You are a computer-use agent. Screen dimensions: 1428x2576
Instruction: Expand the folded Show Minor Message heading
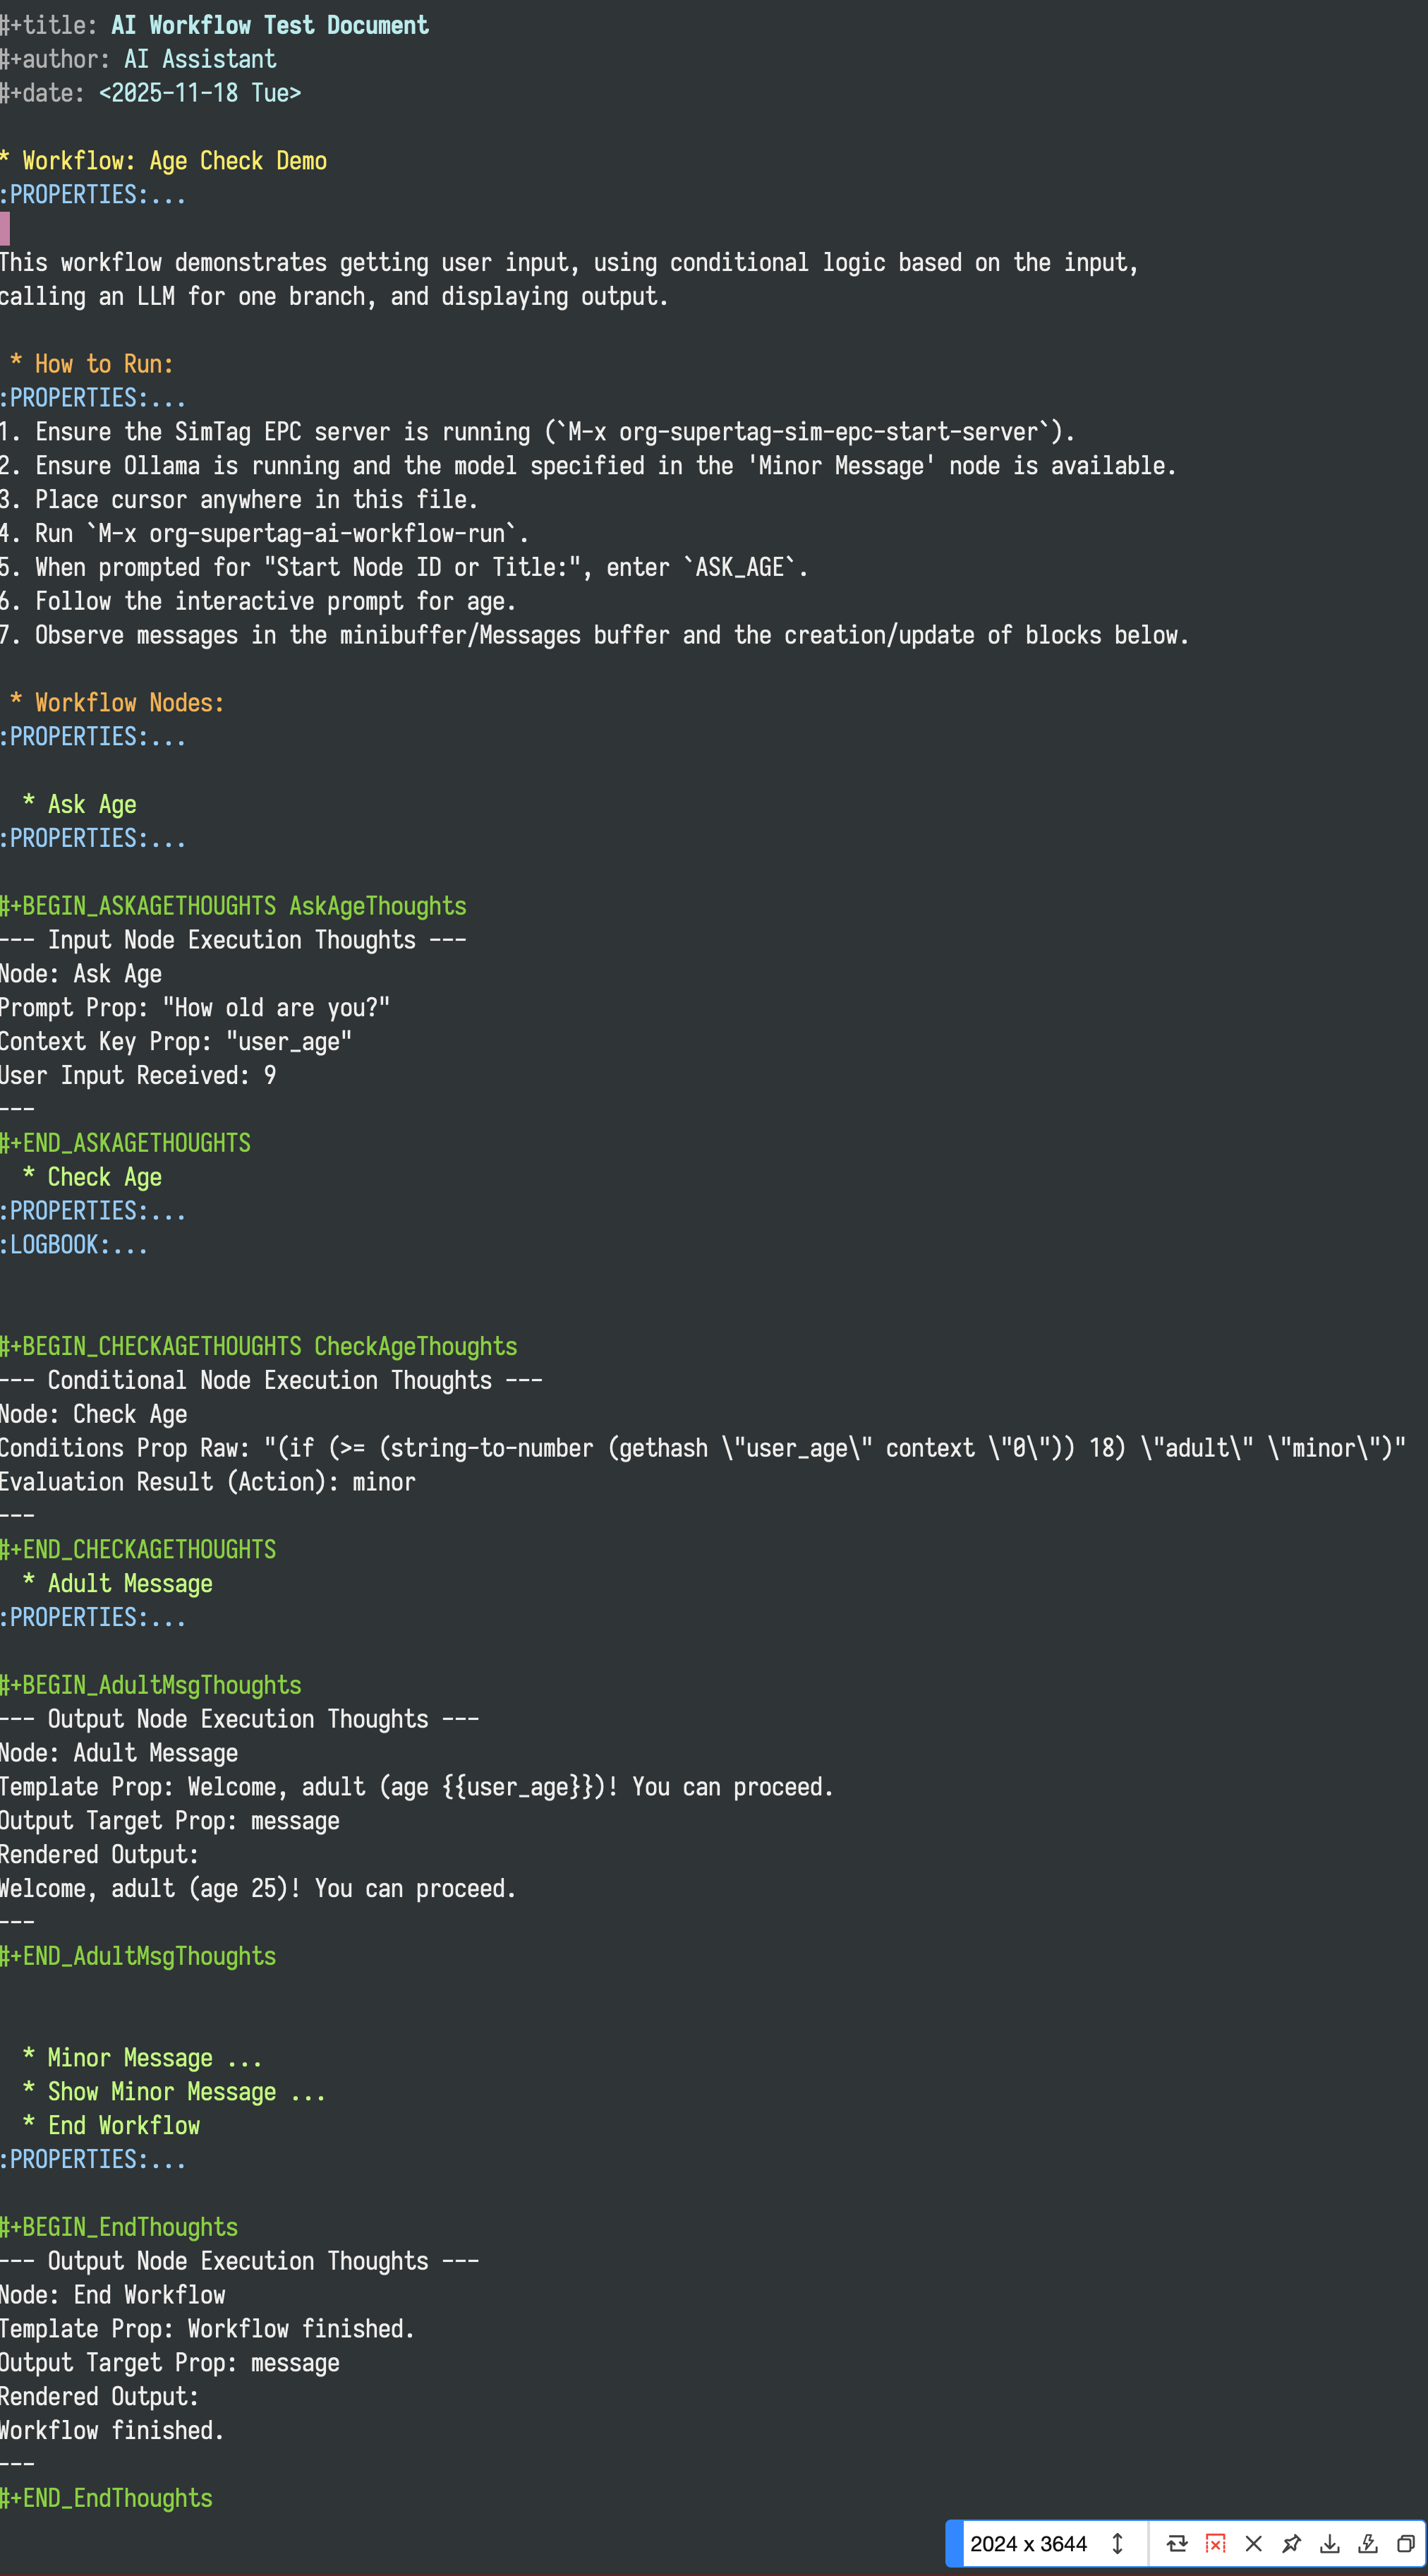(174, 2091)
